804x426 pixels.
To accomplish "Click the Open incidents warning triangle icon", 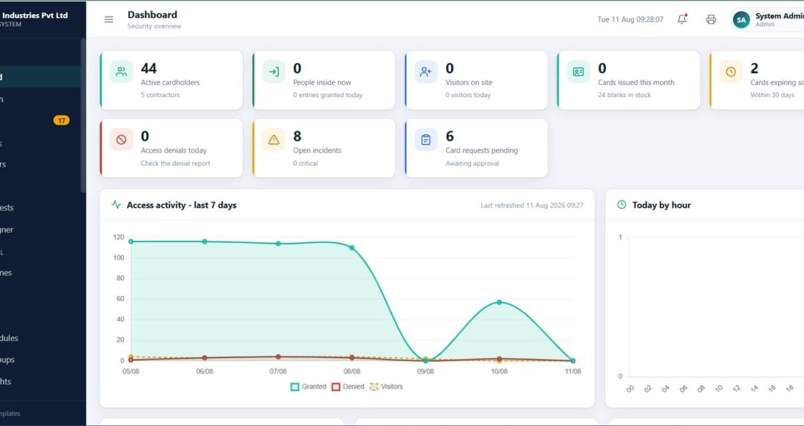I will tap(274, 140).
